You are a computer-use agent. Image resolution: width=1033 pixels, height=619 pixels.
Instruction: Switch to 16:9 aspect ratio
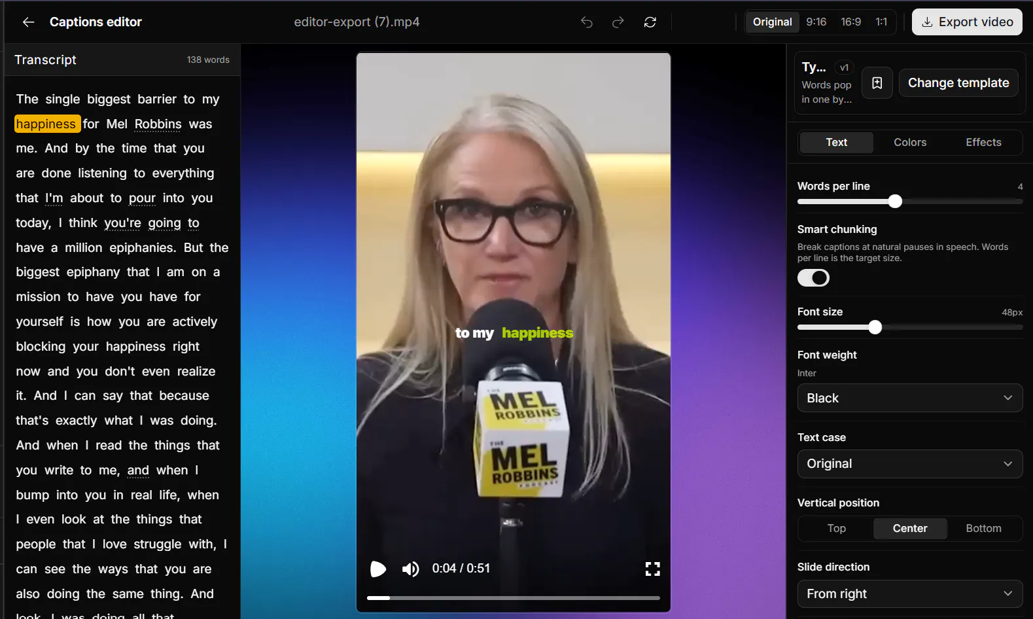point(851,22)
